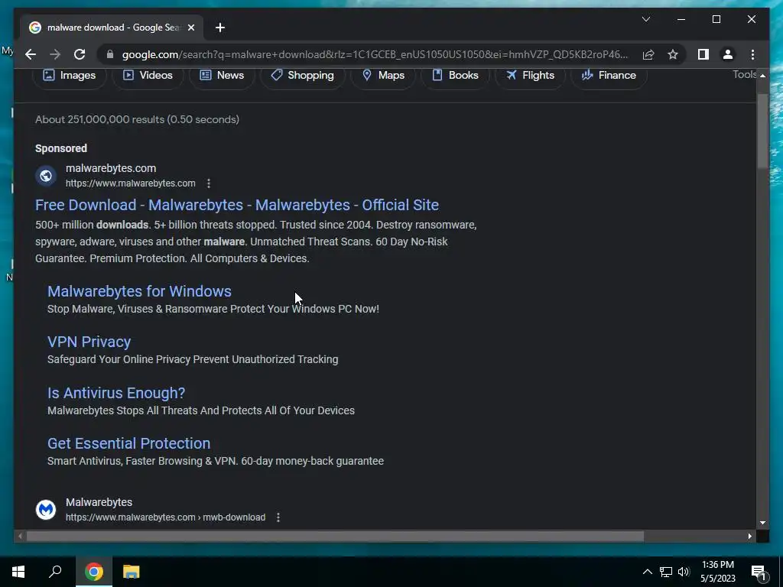Click the Malwarebytes mwb-download result URL
Image resolution: width=783 pixels, height=587 pixels.
click(x=165, y=517)
